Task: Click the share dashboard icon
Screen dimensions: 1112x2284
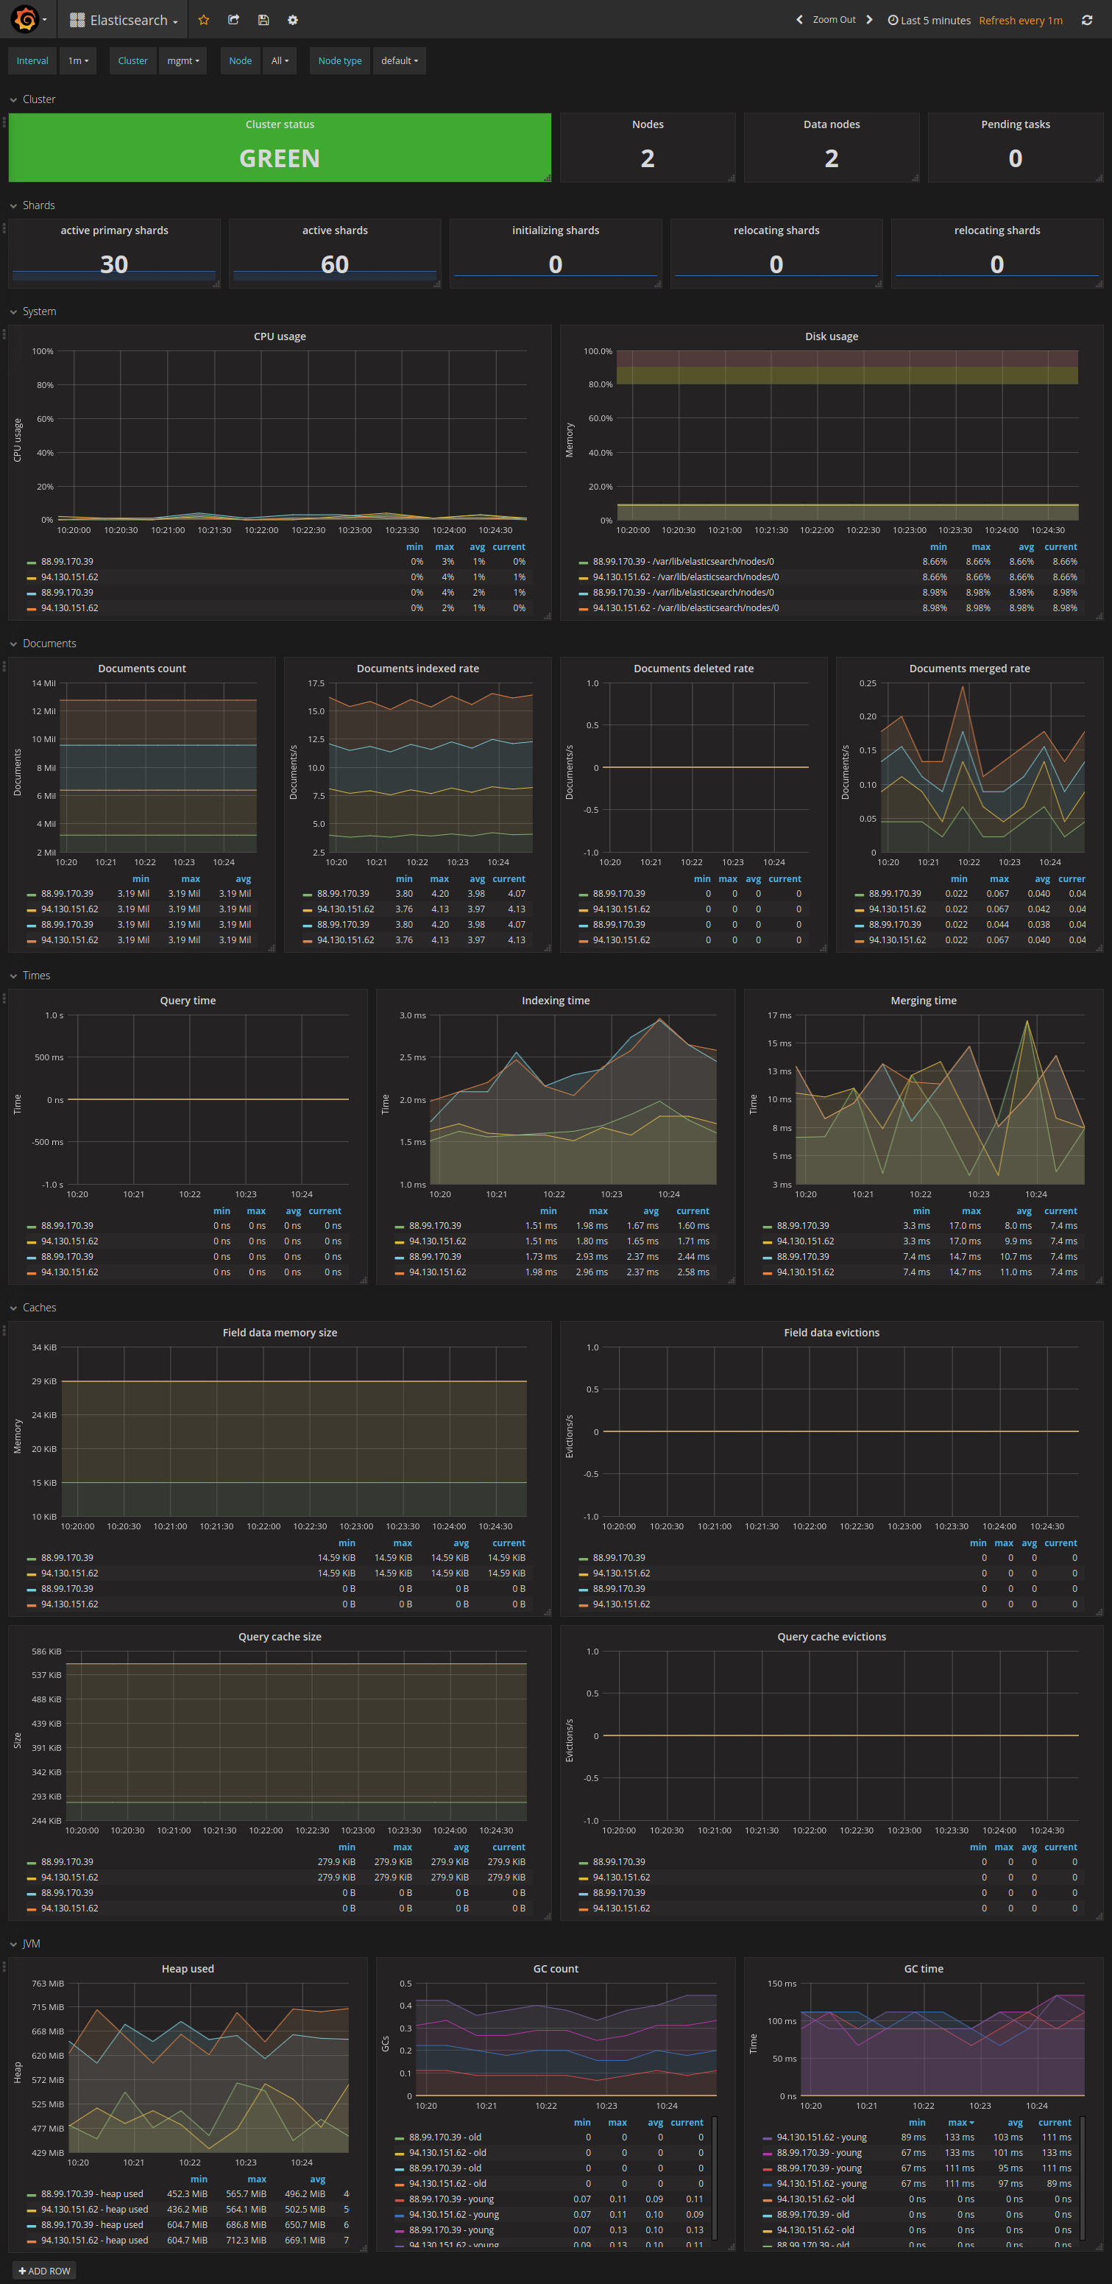Action: (x=234, y=19)
